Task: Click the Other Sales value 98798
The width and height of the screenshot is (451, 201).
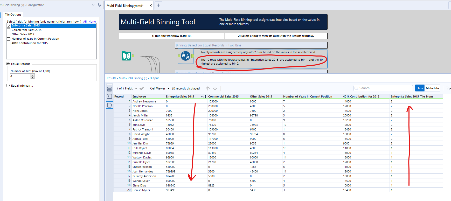Action: (266, 115)
